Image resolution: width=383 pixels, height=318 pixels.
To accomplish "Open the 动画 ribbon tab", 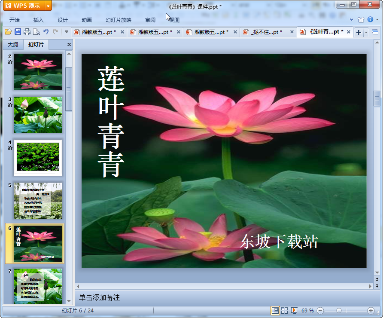I will pos(86,20).
